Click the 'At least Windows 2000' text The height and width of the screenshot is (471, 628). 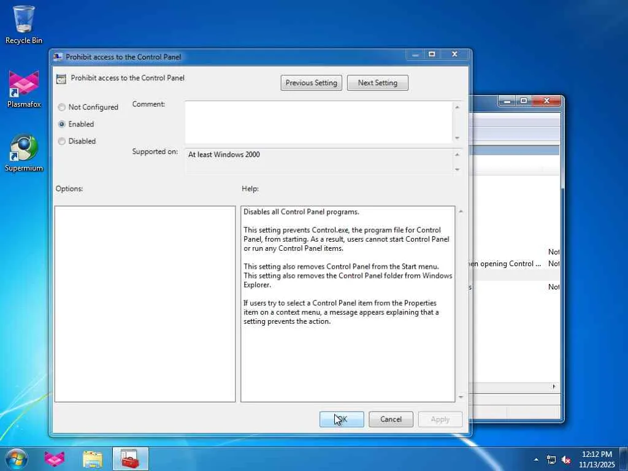[224, 155]
